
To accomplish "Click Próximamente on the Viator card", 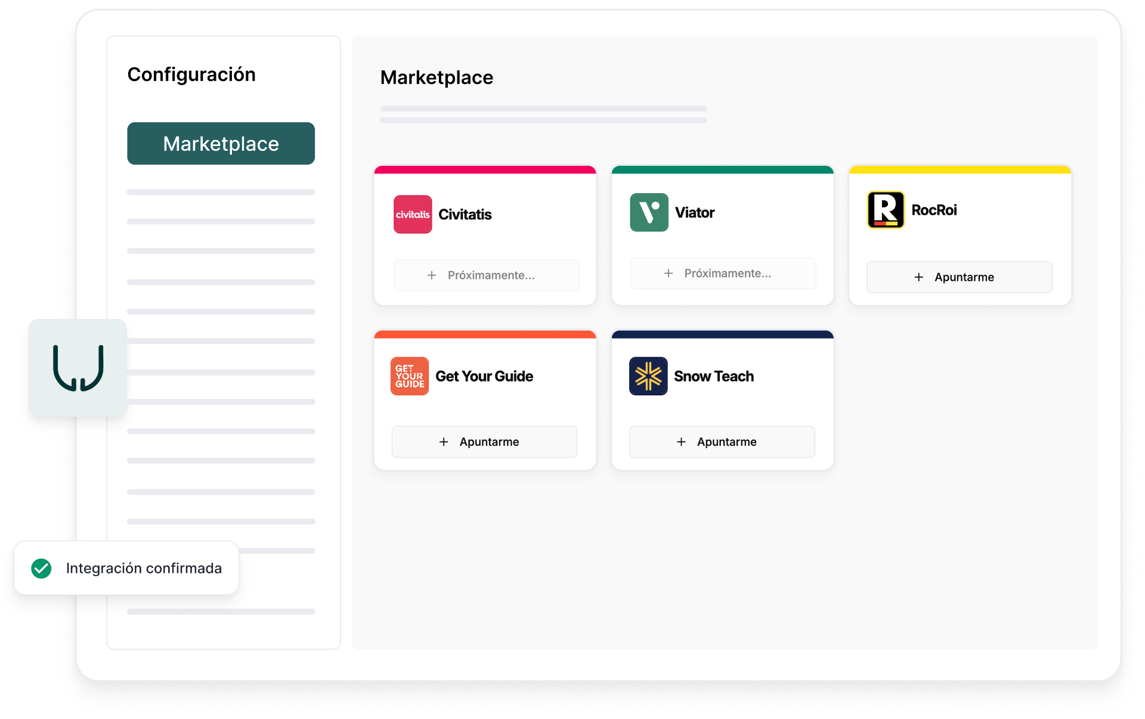I will coord(723,273).
